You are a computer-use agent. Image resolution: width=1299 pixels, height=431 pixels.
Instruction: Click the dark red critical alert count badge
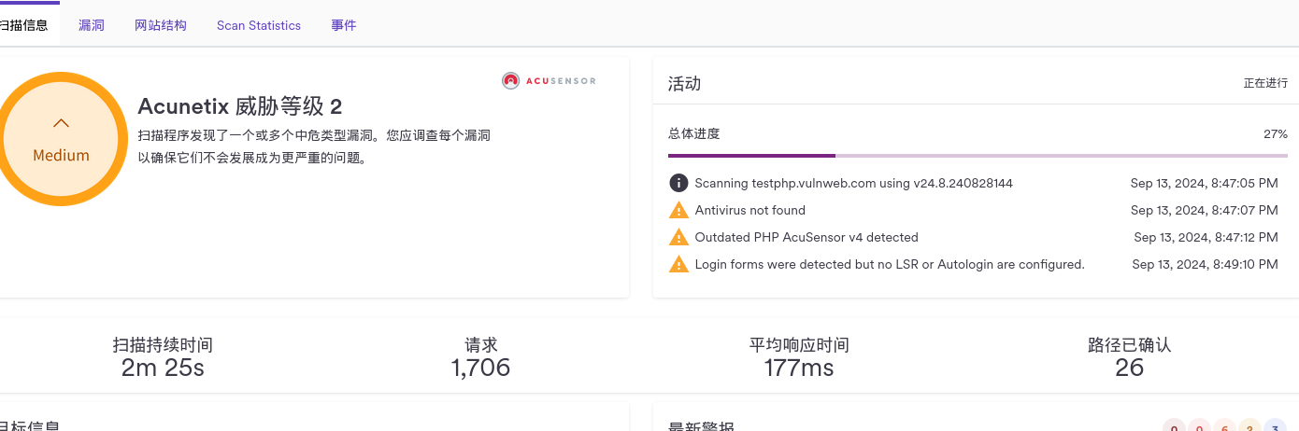[1174, 426]
